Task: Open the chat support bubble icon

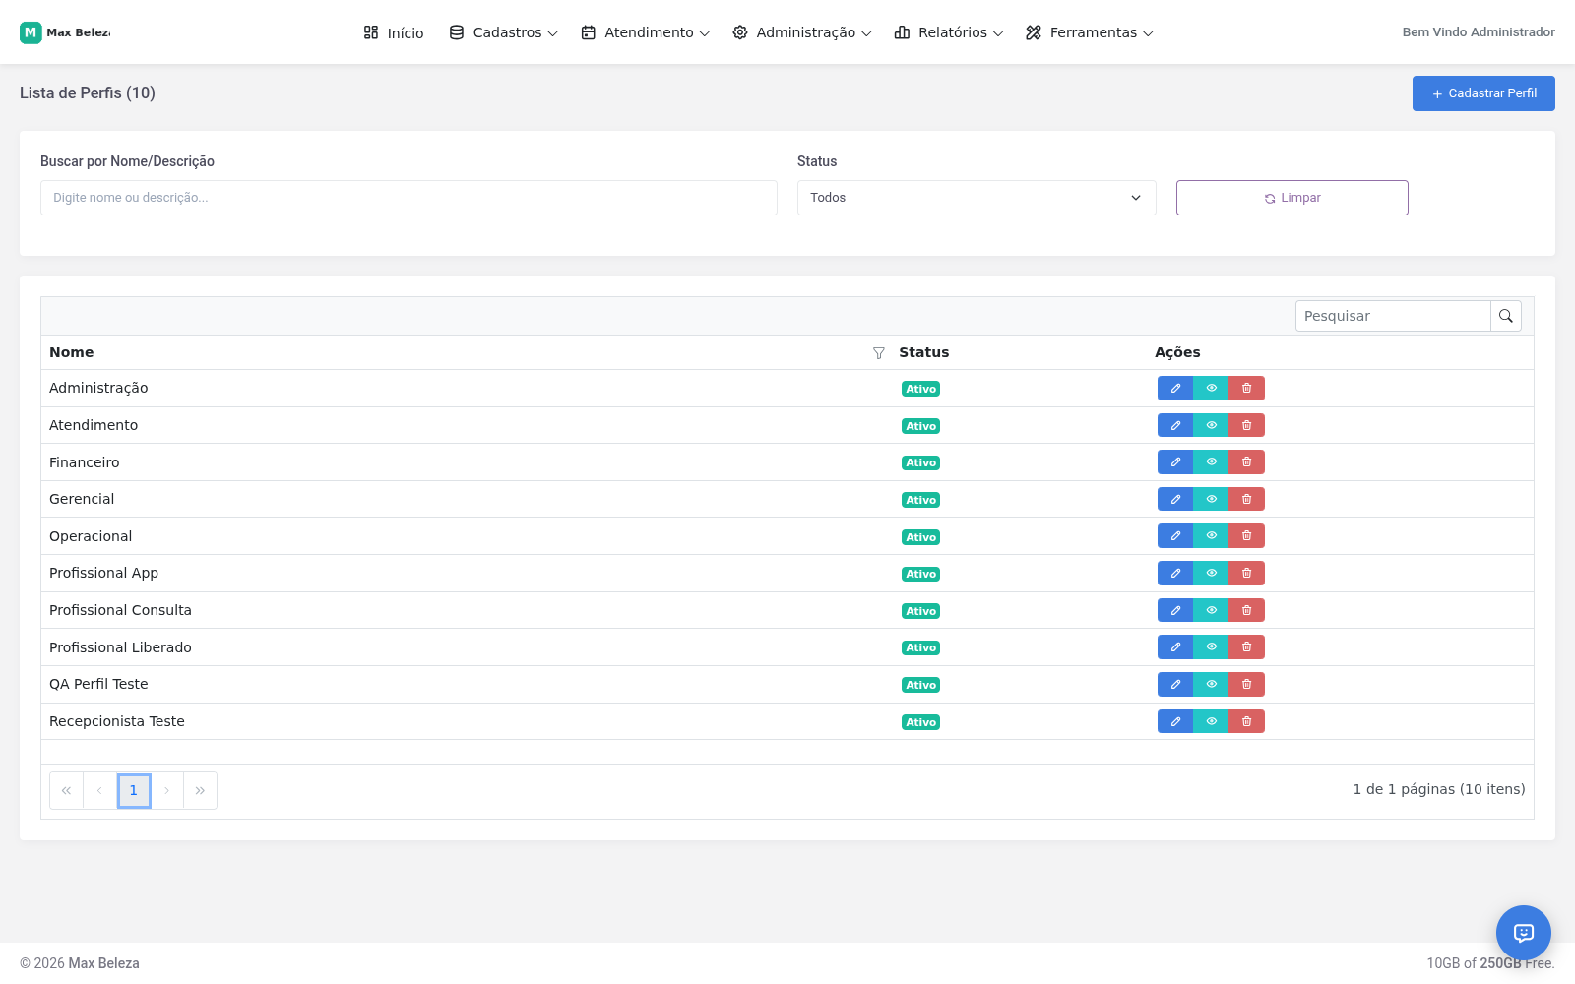Action: 1524,933
